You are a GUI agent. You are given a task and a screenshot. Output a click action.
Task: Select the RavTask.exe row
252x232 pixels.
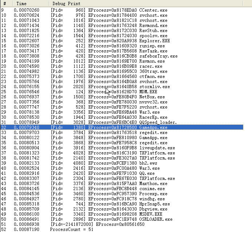coord(122,51)
